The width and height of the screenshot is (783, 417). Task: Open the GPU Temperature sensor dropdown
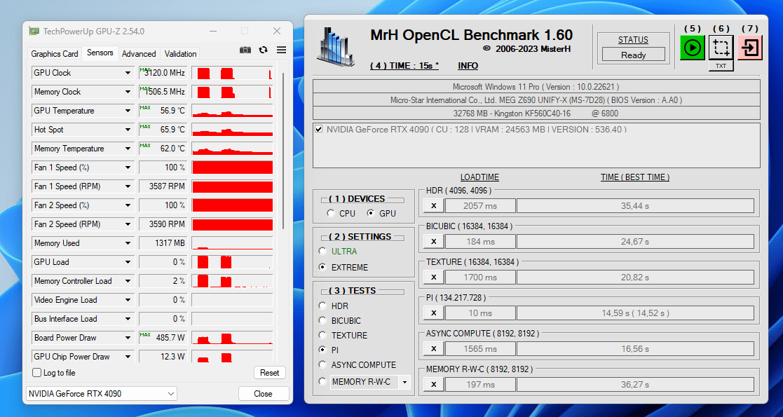coord(128,111)
